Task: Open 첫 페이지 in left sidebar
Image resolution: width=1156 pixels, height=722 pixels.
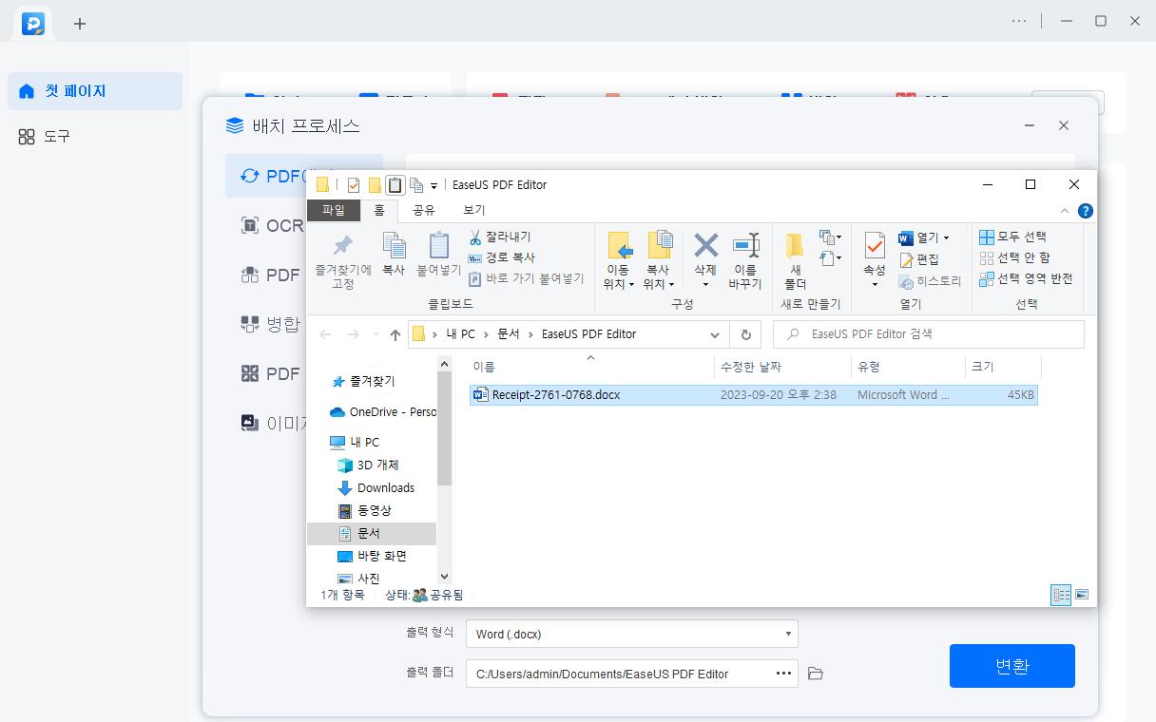Action: tap(95, 91)
